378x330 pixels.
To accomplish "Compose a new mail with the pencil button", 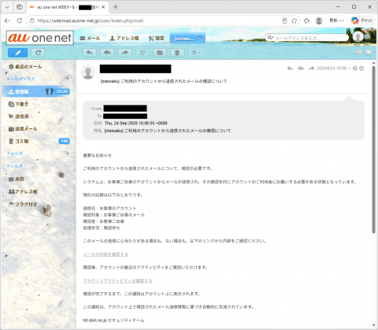I will [17, 53].
